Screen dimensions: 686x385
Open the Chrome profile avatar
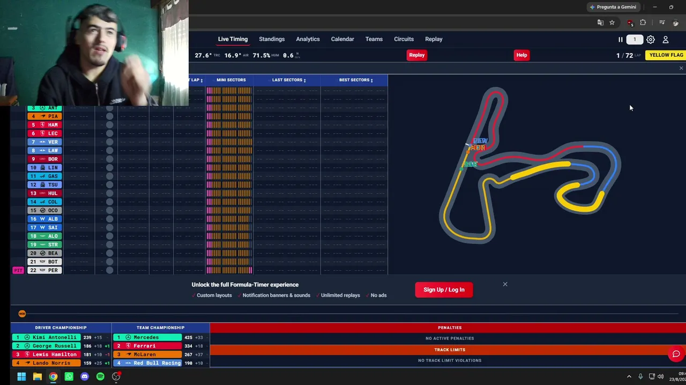pyautogui.click(x=676, y=22)
